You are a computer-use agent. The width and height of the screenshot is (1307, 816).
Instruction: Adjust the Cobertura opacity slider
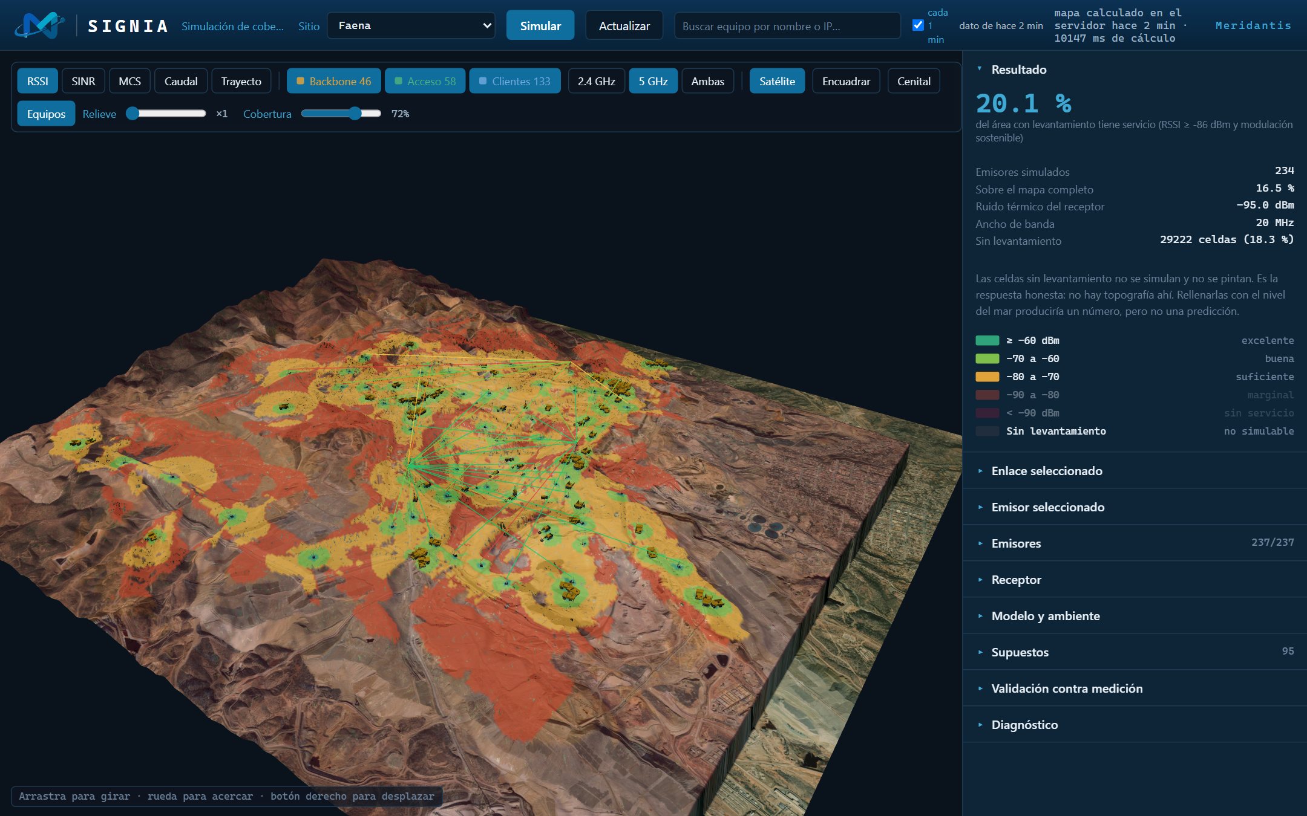point(341,114)
